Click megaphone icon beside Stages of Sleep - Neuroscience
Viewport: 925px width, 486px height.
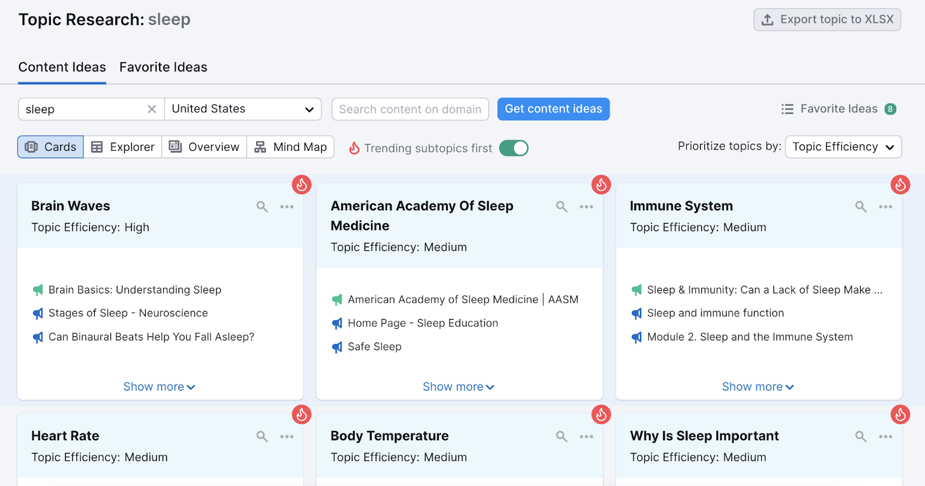coord(38,314)
